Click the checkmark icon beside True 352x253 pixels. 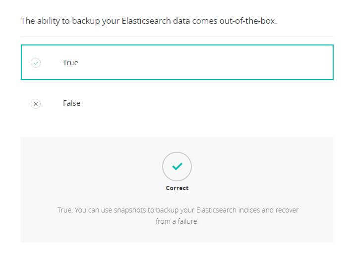click(36, 63)
